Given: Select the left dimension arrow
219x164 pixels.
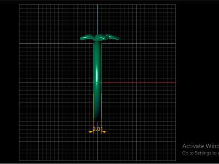Looking at the screenshot, I should [90, 132].
